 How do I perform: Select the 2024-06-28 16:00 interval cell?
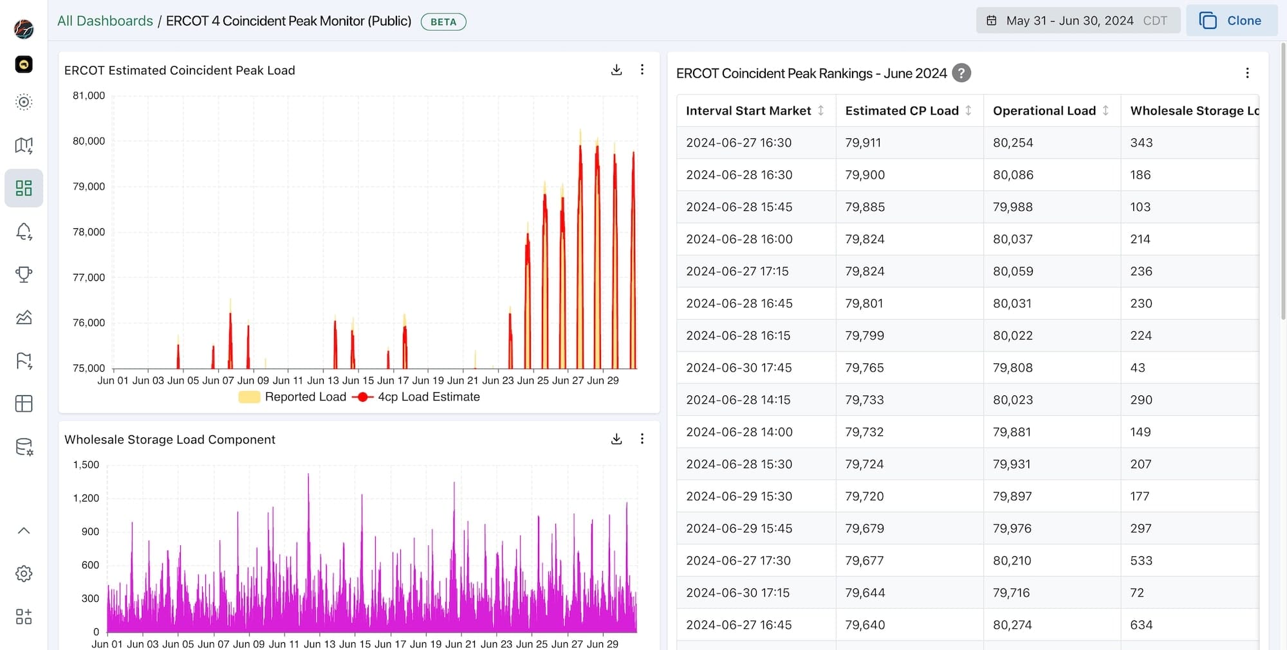point(756,239)
